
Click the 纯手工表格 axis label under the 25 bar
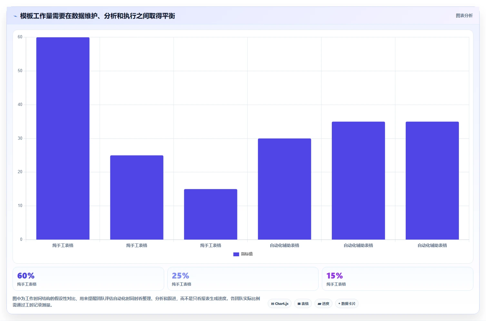pyautogui.click(x=137, y=245)
